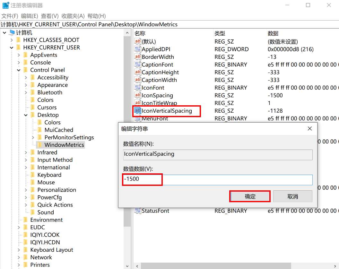Click the tree pane vertical scrollbar
The image size is (339, 269).
pyautogui.click(x=127, y=128)
